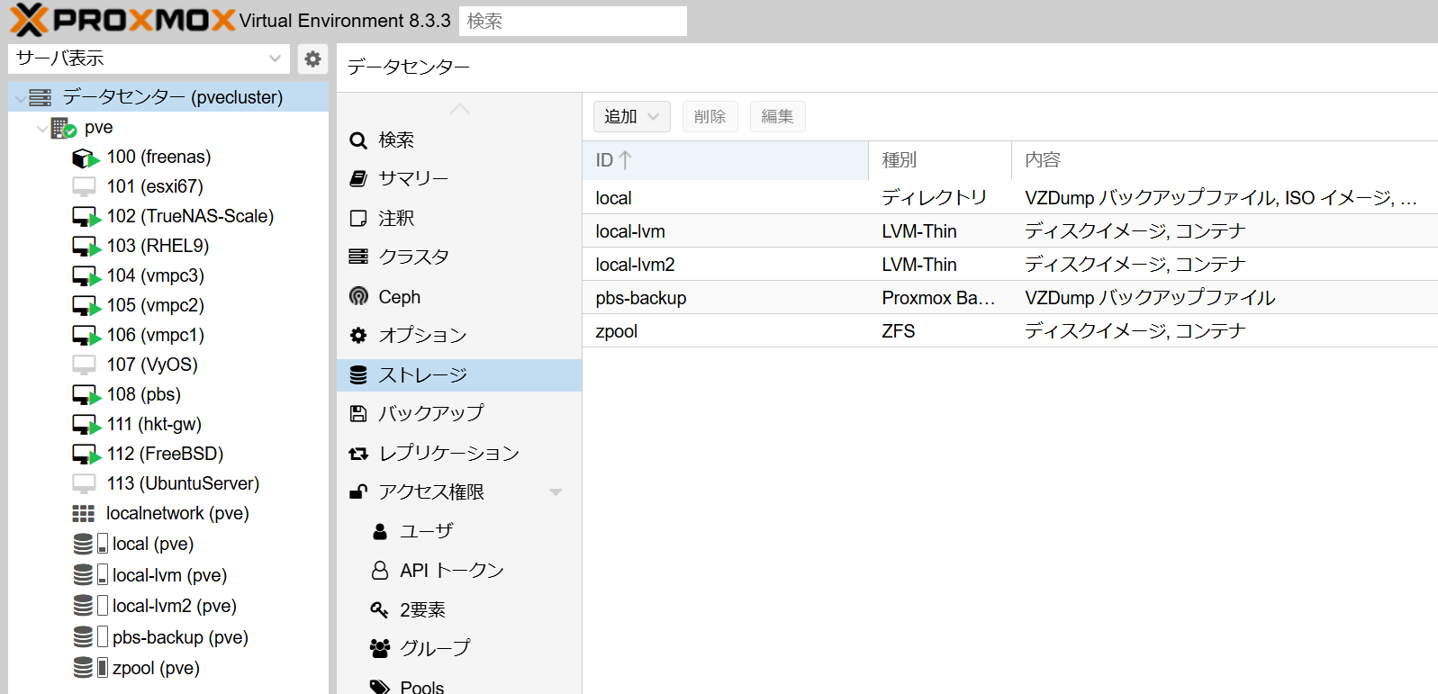Select the pbs-backup storage row
Image resolution: width=1438 pixels, height=694 pixels.
pyautogui.click(x=1010, y=298)
